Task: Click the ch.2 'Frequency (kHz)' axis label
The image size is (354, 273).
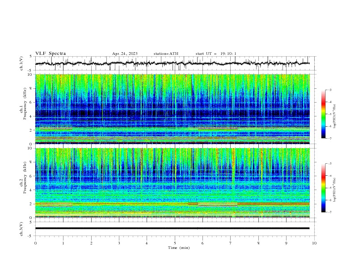Action: click(25, 178)
